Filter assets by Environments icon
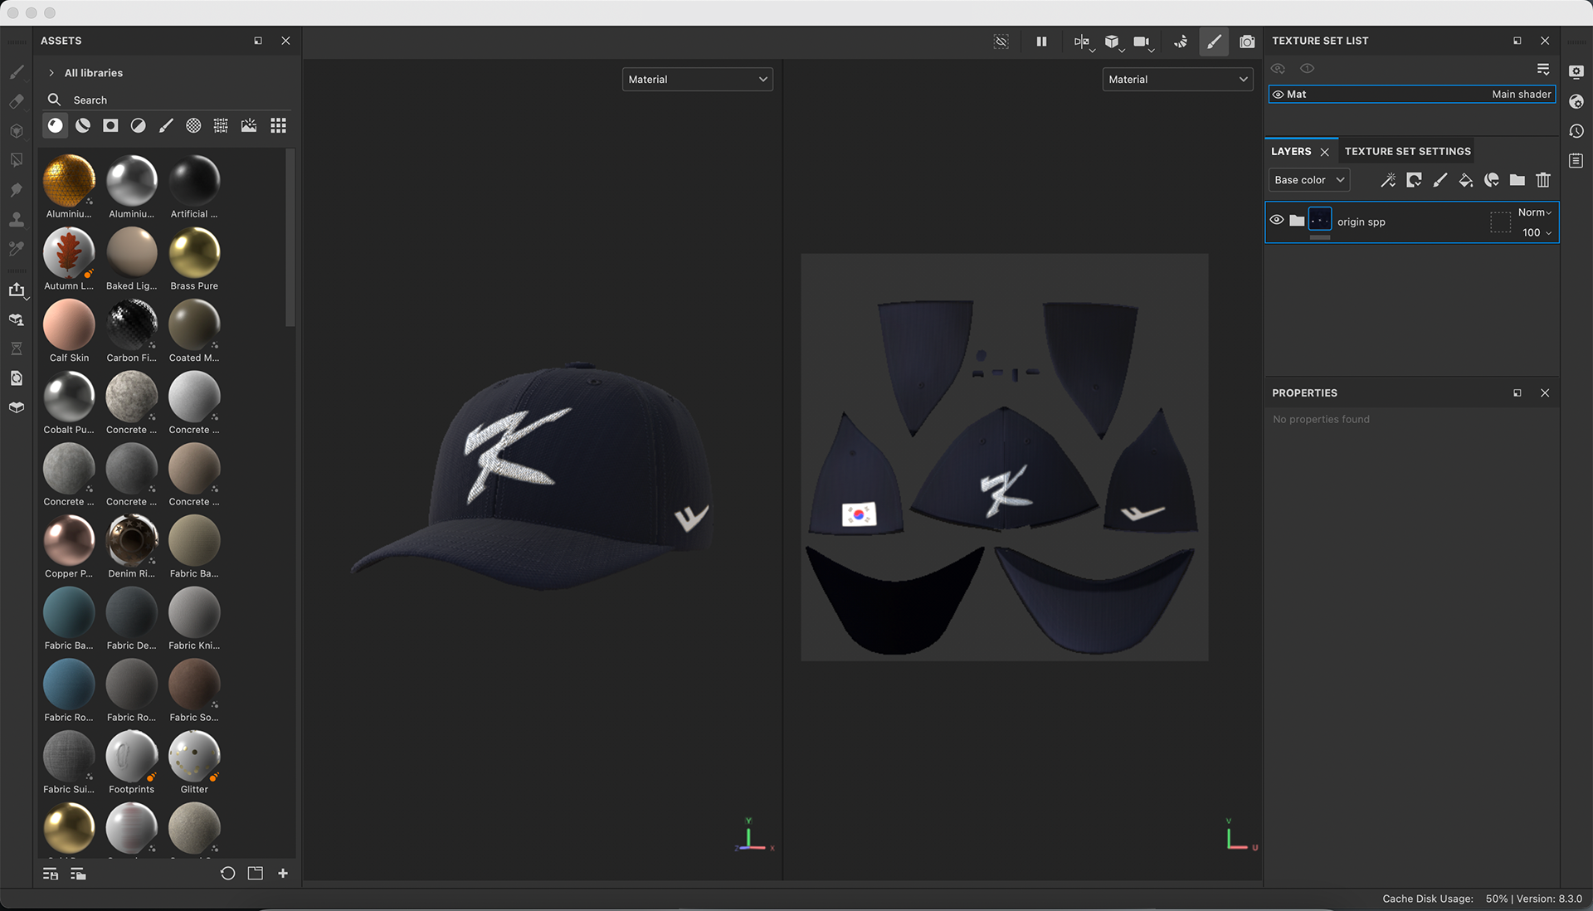This screenshot has height=911, width=1593. coord(249,125)
